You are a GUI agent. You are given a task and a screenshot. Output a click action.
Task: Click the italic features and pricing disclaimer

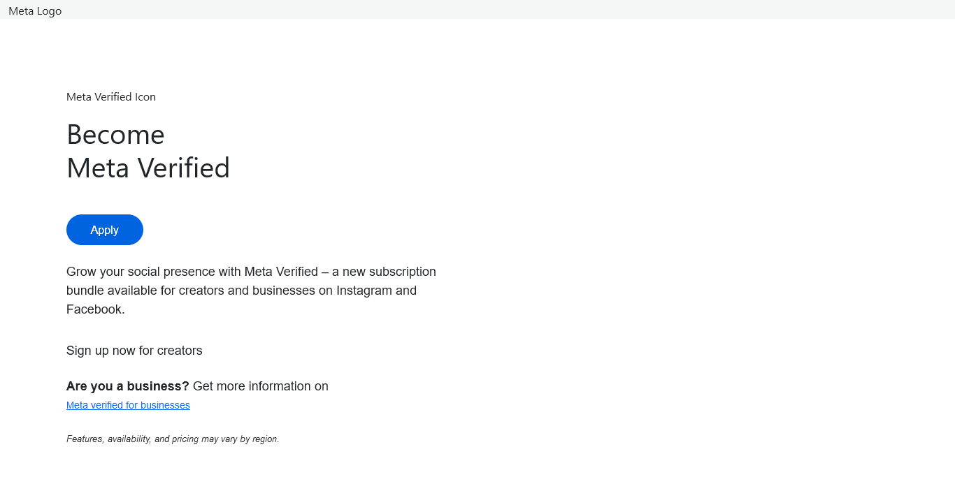173,439
